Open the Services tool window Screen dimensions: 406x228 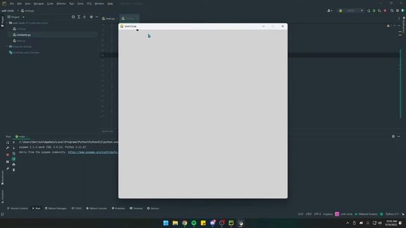(153, 208)
